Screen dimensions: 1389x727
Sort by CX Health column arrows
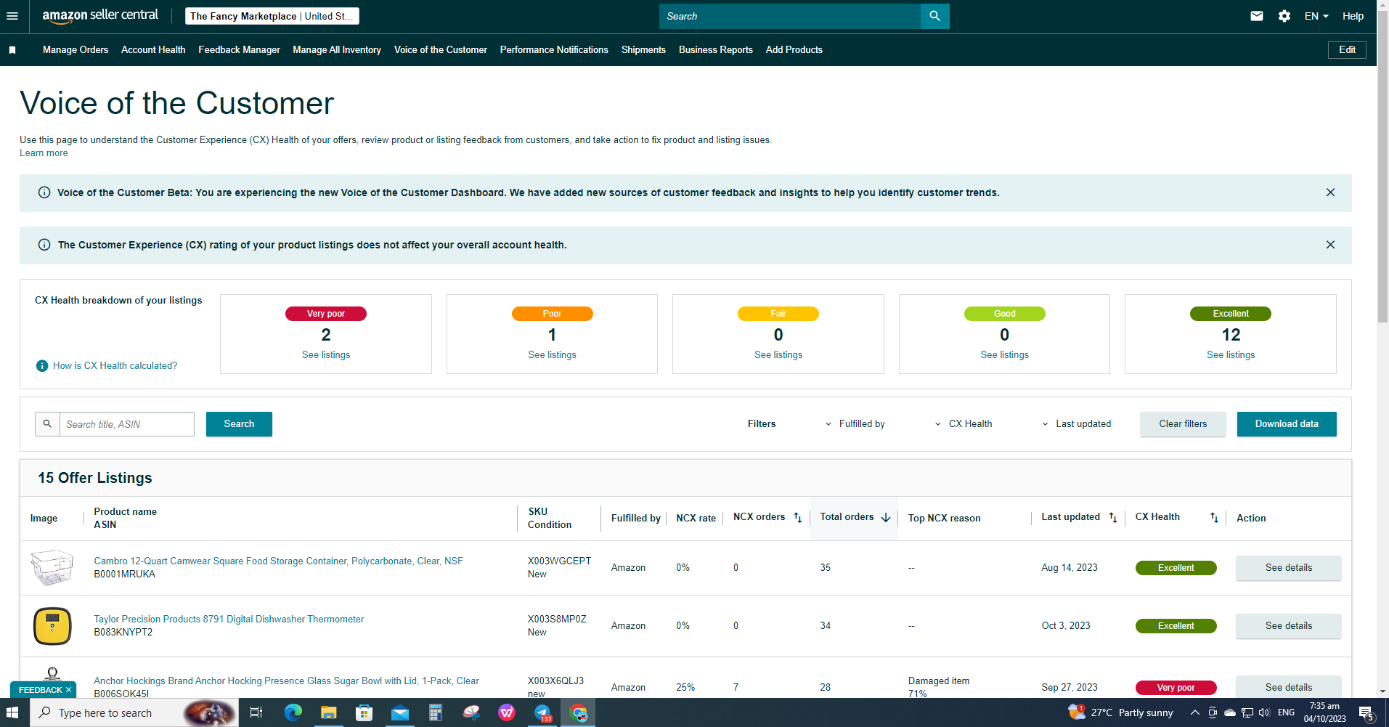(1214, 518)
